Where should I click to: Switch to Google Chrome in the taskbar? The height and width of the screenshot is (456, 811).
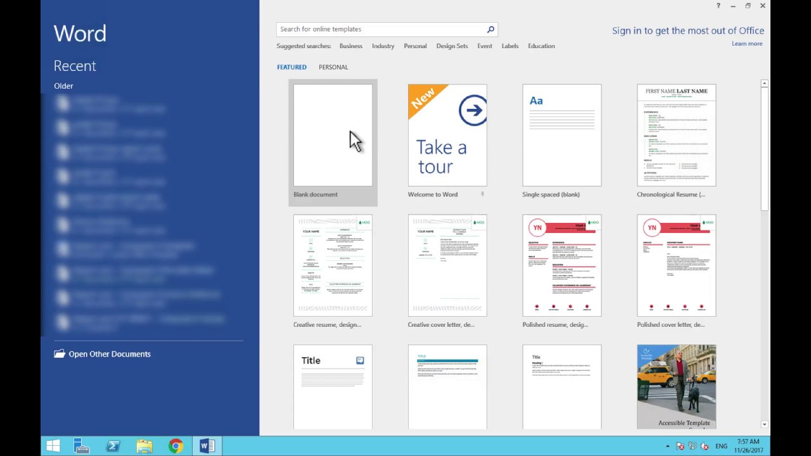176,446
